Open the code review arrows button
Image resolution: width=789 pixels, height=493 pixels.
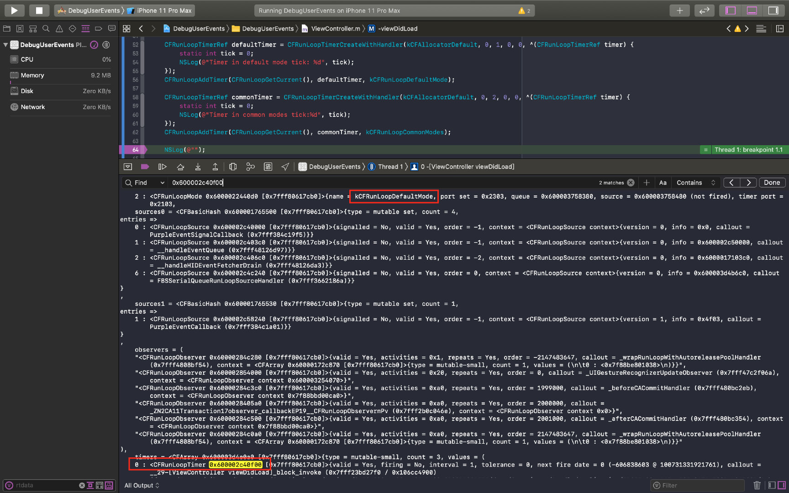705,10
